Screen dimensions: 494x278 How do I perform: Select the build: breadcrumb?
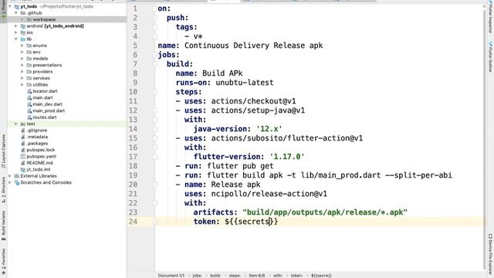[x=215, y=276]
